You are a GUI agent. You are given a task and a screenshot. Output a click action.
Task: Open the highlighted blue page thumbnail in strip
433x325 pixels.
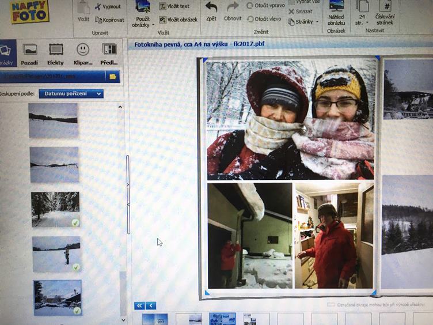point(223,319)
